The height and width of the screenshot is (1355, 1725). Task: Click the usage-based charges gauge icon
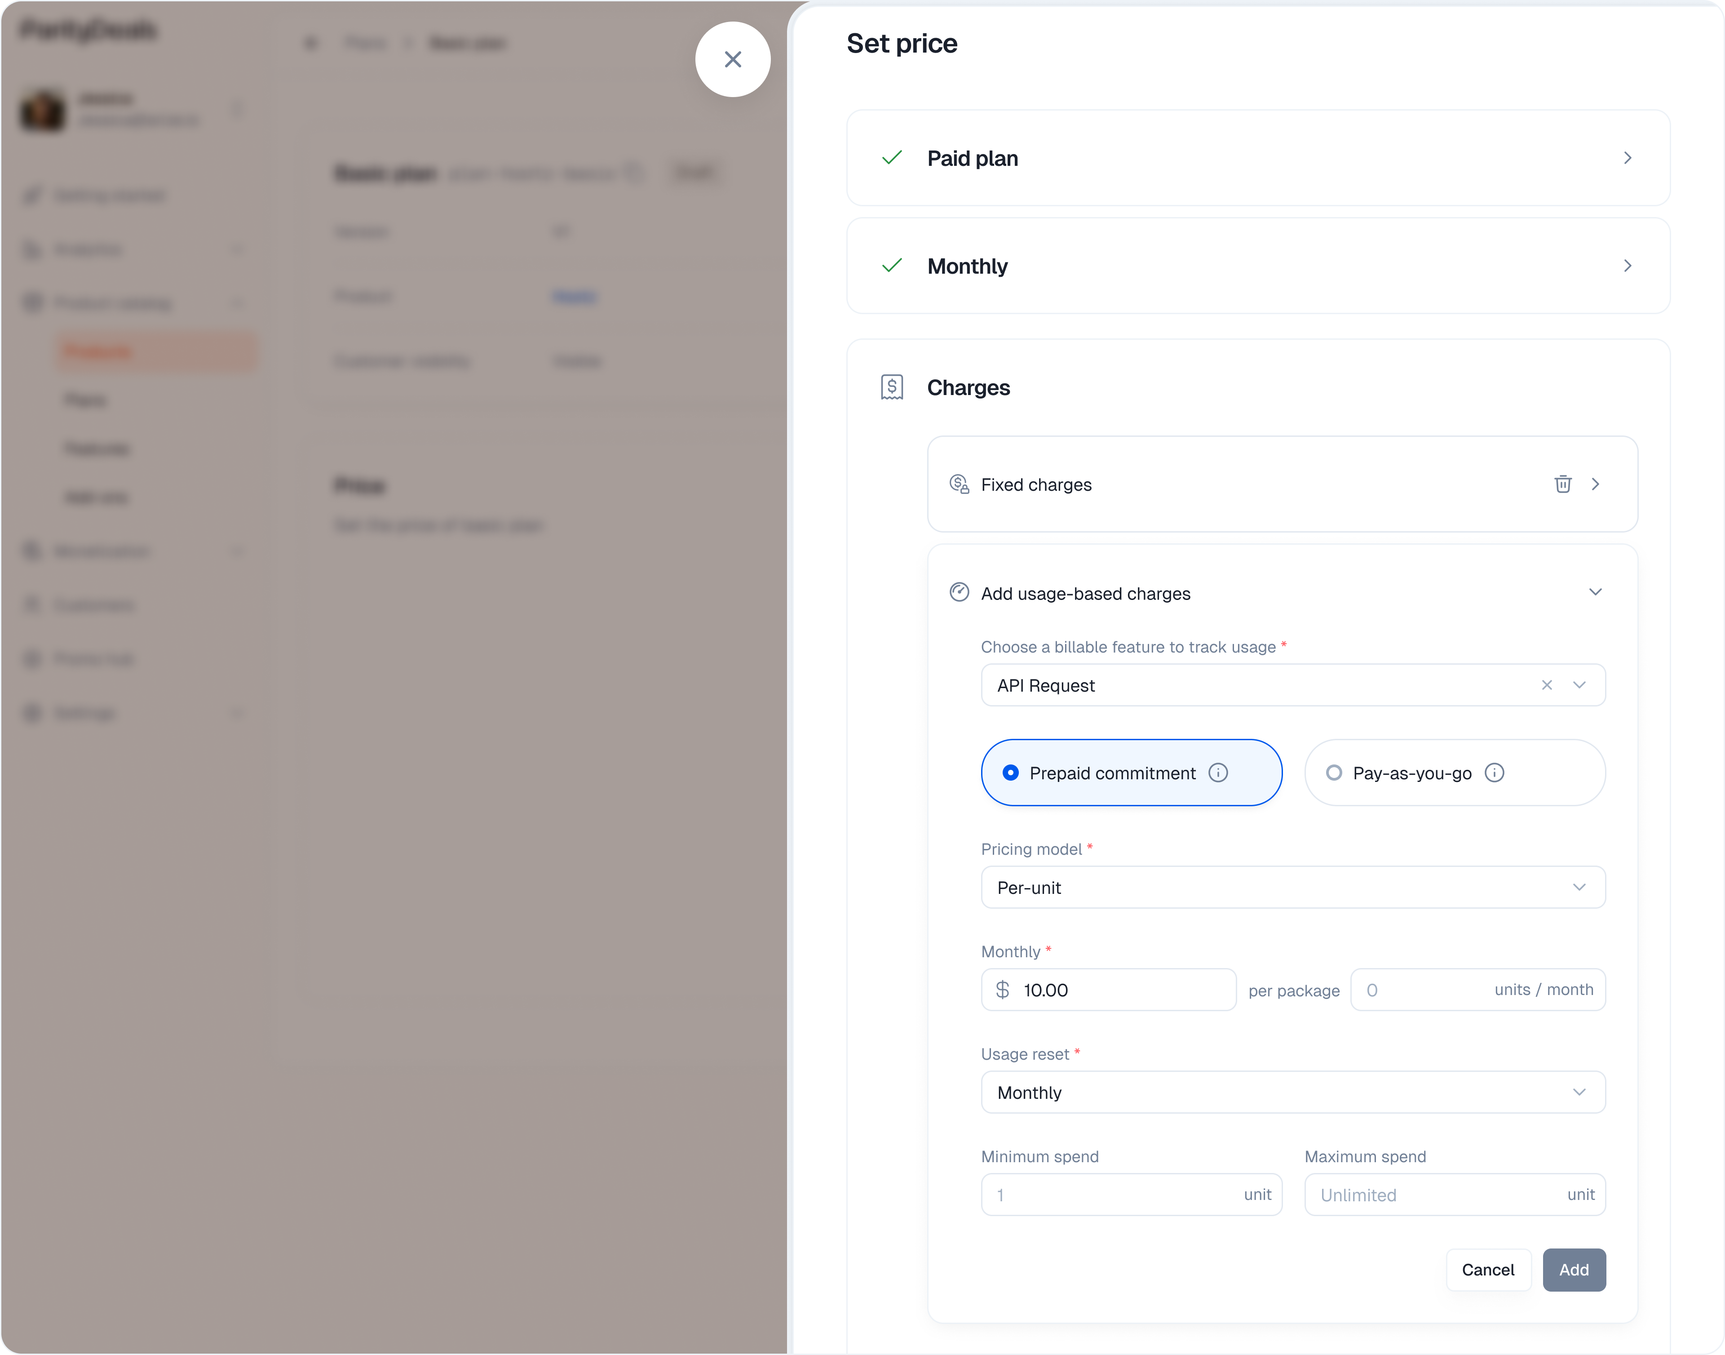(959, 593)
